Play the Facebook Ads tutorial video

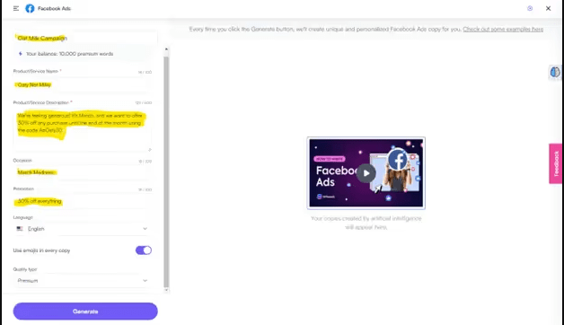click(x=366, y=173)
